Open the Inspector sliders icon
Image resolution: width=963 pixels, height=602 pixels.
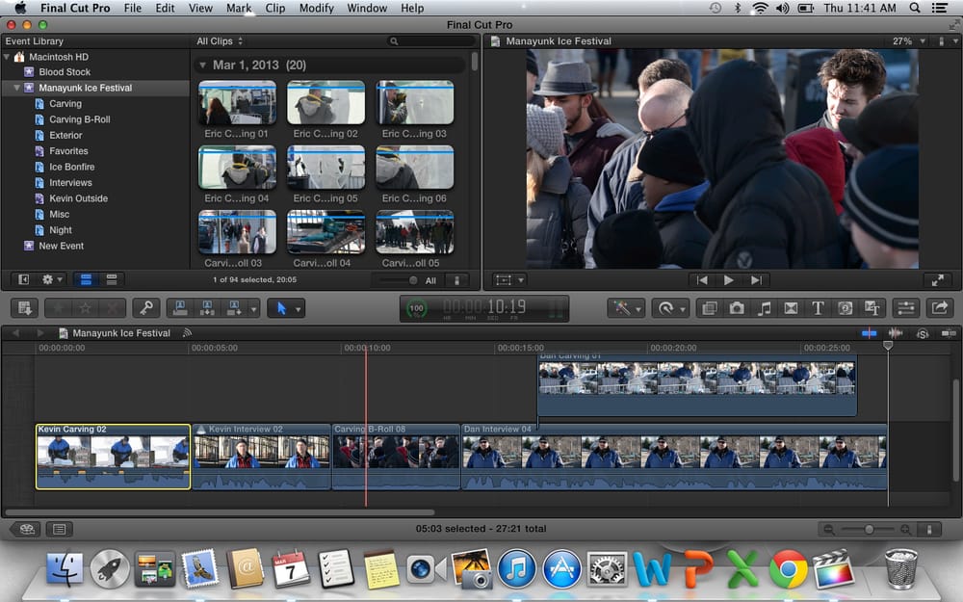point(906,308)
